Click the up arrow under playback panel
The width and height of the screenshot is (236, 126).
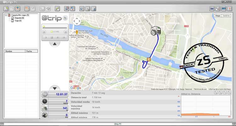[55, 44]
